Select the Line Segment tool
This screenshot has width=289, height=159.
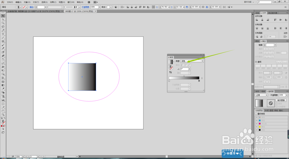point(3,38)
